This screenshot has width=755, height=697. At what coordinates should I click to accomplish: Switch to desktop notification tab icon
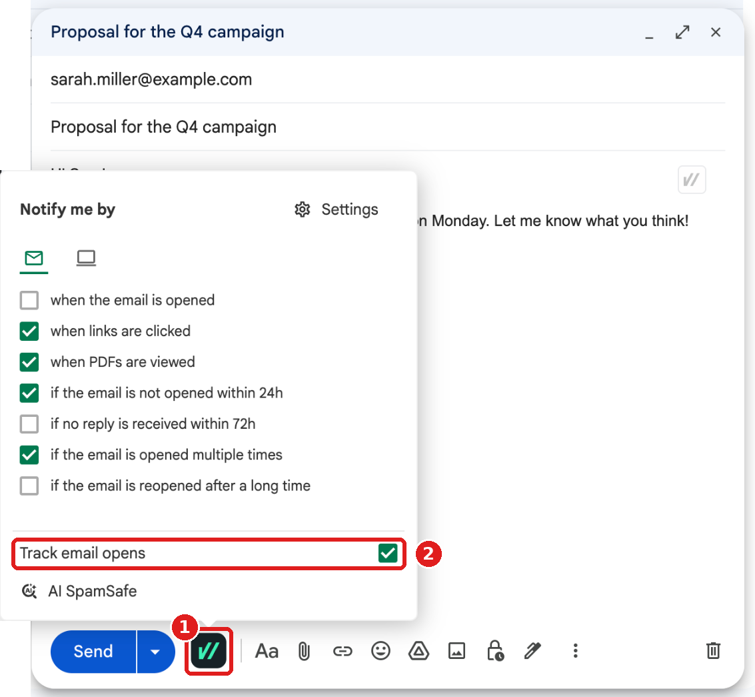86,258
